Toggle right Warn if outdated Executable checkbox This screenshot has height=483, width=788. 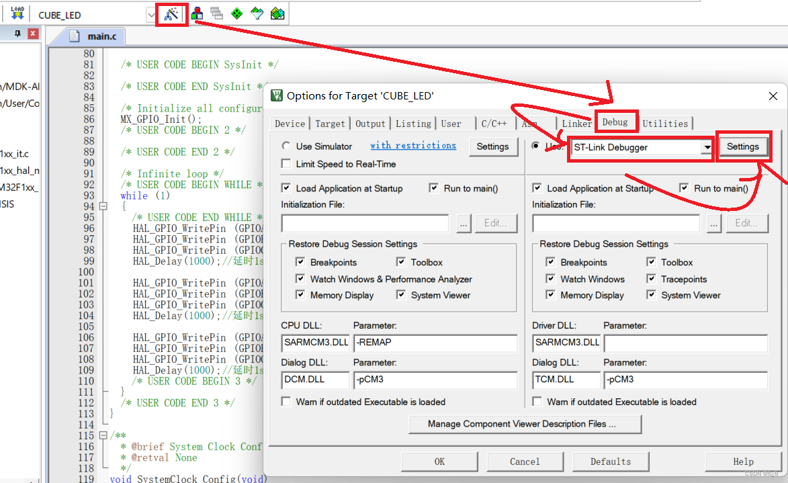pyautogui.click(x=537, y=402)
